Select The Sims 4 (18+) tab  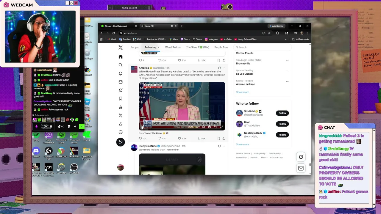click(x=198, y=47)
